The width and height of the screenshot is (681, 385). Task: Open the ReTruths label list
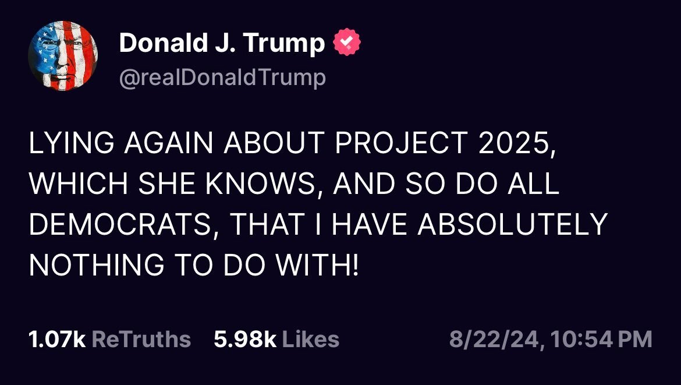coord(141,339)
